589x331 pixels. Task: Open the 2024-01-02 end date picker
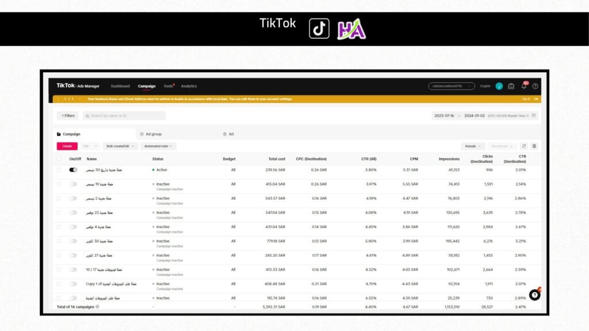[475, 116]
